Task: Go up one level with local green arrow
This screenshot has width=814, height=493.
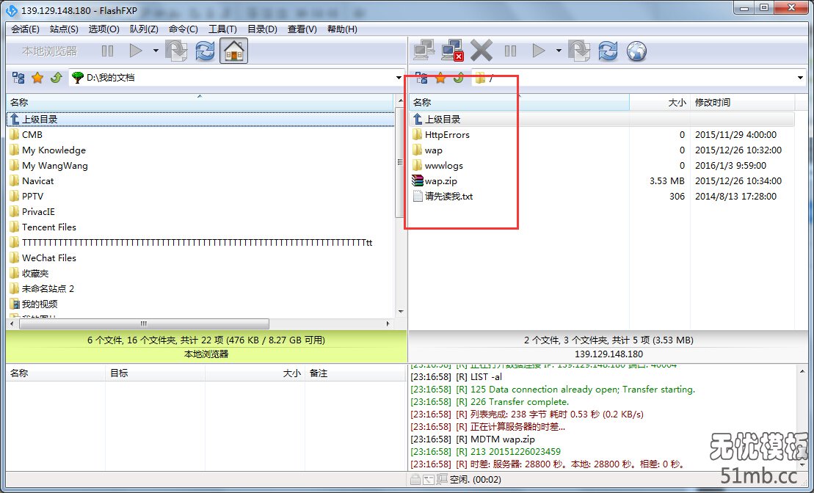Action: pyautogui.click(x=56, y=78)
